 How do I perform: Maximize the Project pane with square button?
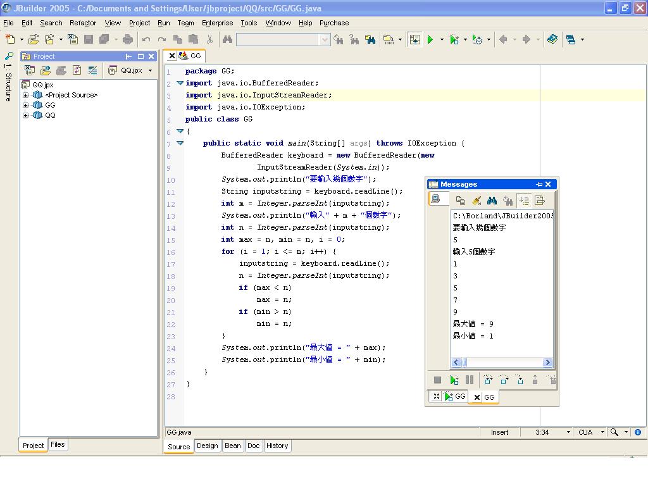coord(140,56)
